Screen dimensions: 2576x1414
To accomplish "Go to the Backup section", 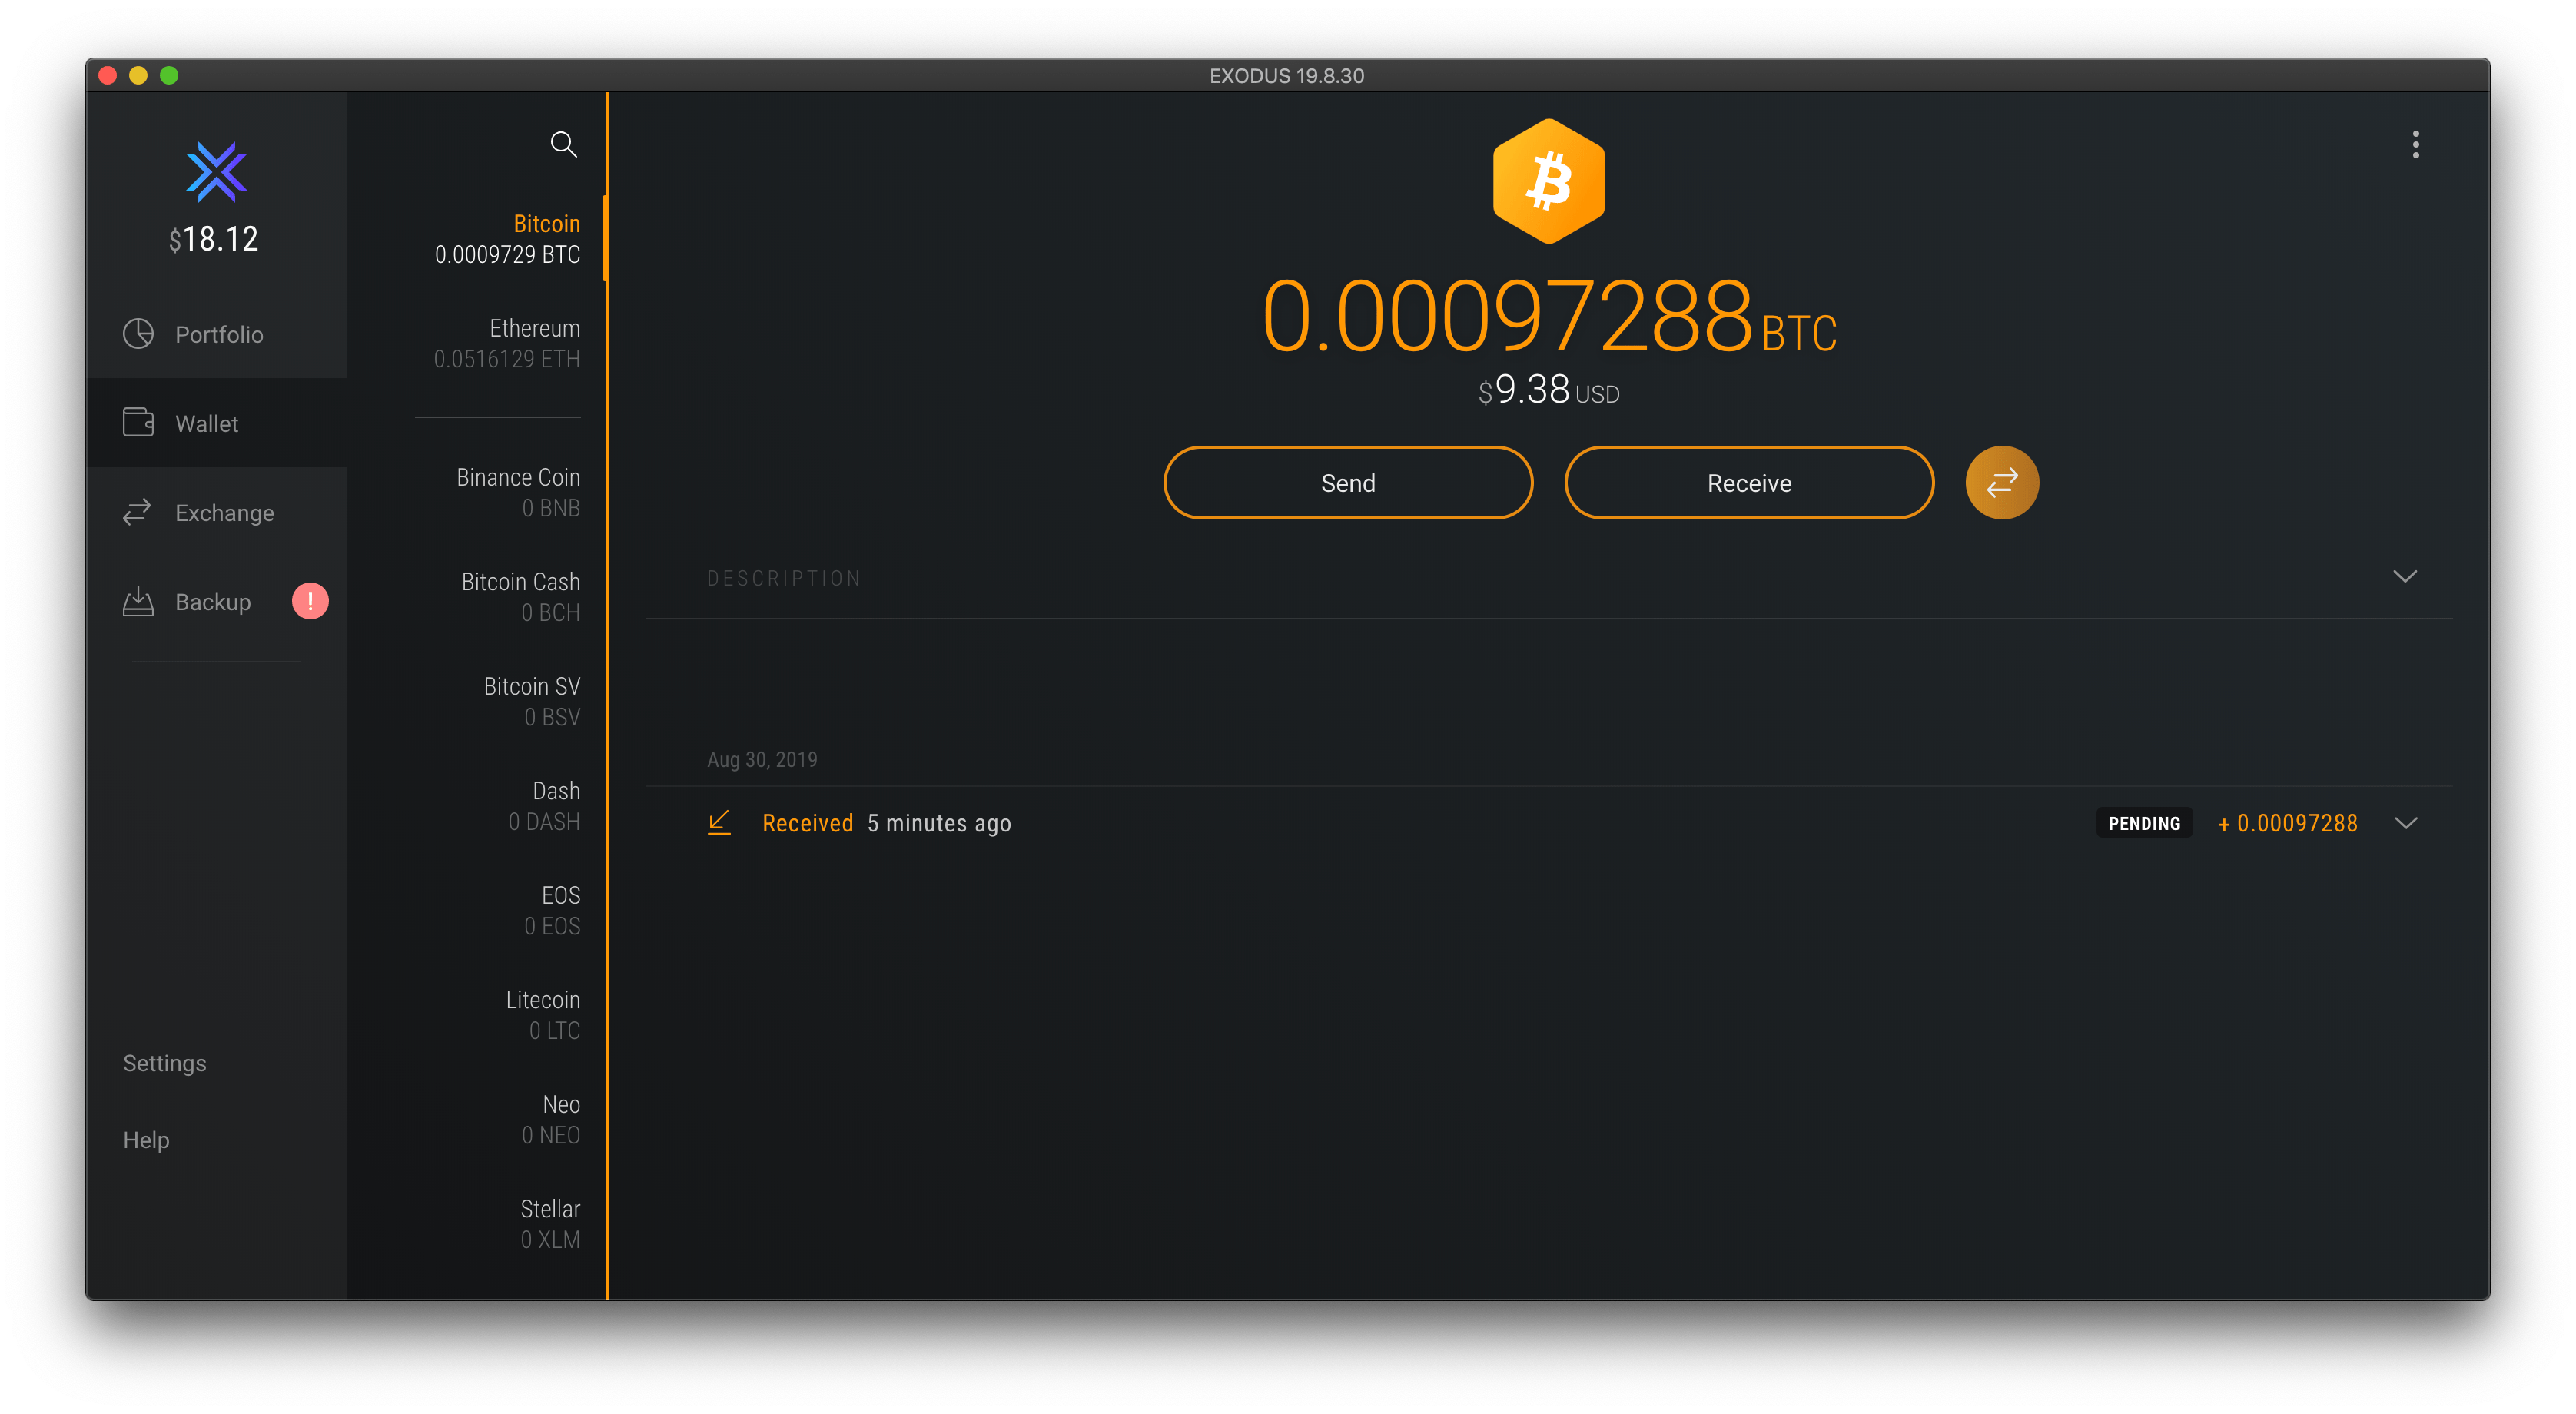I will (212, 602).
